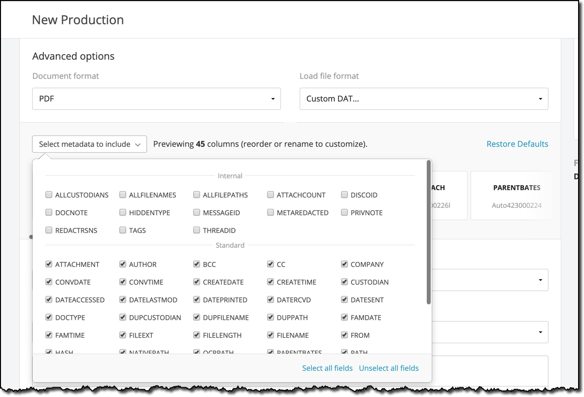Check the ALLFILENAMES metadata field
This screenshot has width=584, height=397.
coord(123,195)
